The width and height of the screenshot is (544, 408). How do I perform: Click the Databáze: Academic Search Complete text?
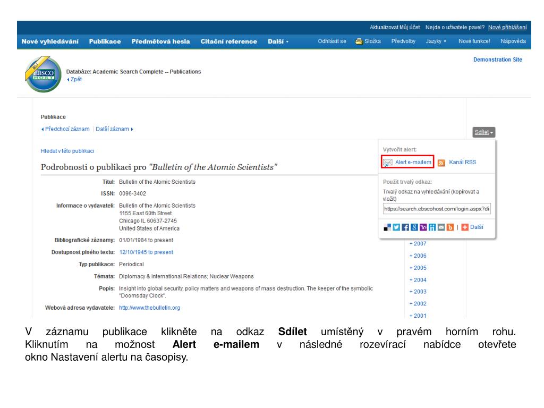(x=133, y=72)
